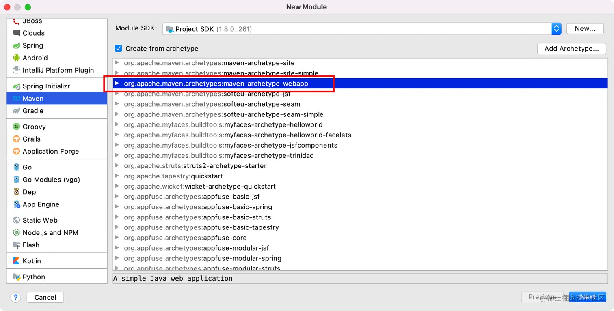Select the Flash icon
Viewport: 614px width, 311px height.
16,245
